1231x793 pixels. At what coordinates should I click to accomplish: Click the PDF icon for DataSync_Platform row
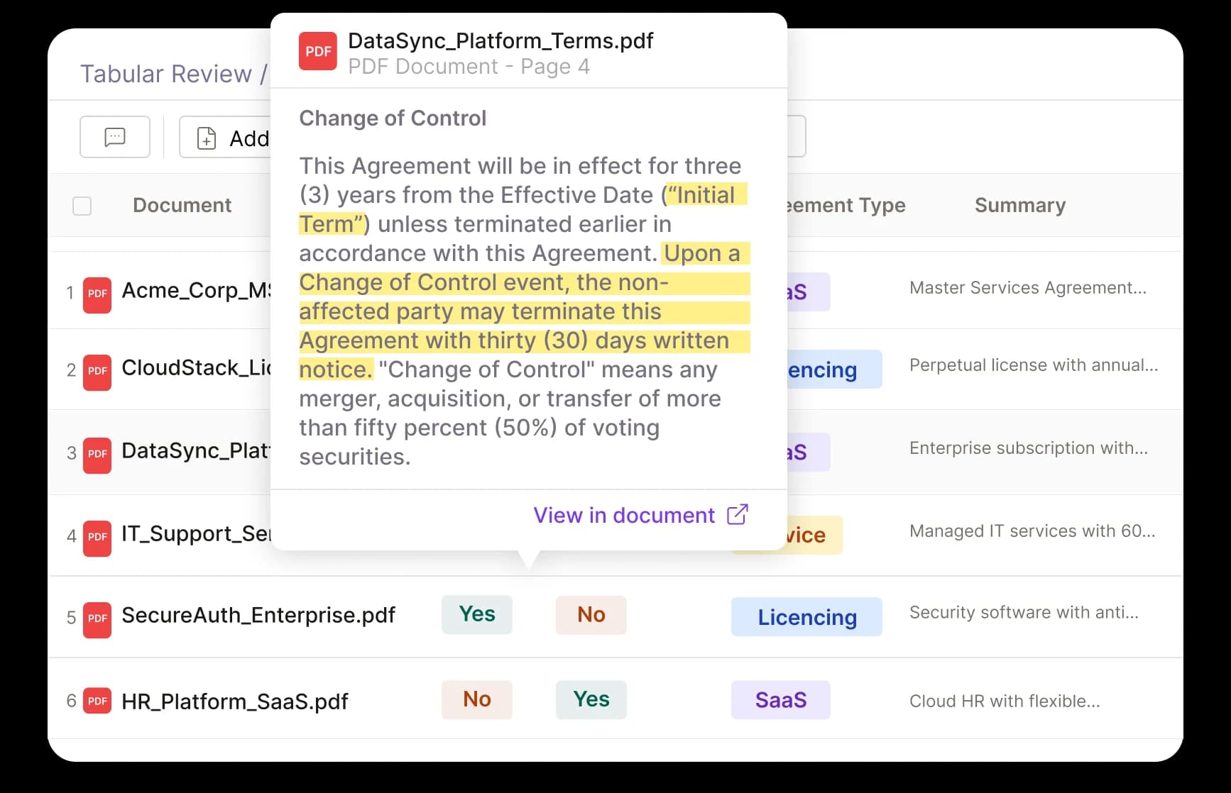(96, 455)
